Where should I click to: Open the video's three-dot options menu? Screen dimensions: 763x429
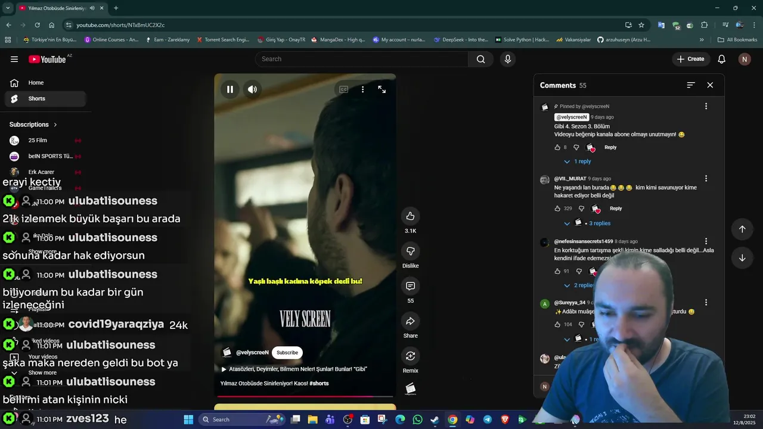pos(362,89)
